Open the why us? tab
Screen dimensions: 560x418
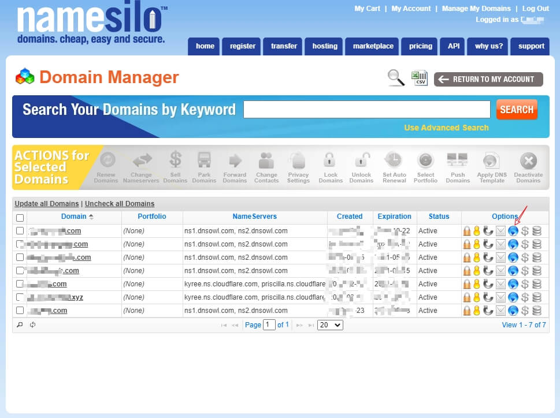point(488,46)
